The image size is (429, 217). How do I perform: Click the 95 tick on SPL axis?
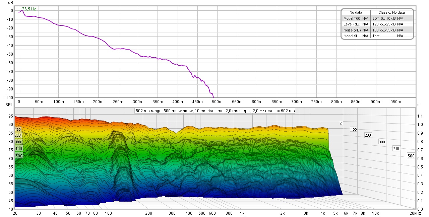click(x=11, y=116)
